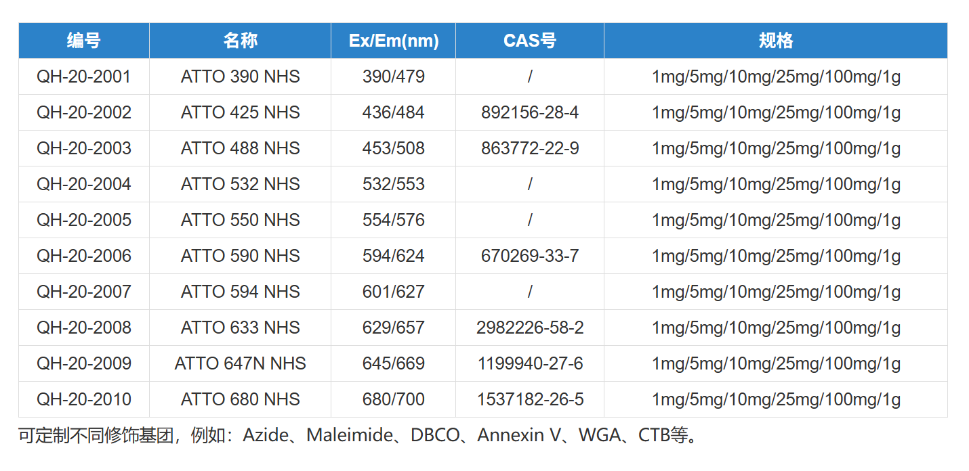Click the 编号 column header
969x471 pixels.
coord(84,41)
